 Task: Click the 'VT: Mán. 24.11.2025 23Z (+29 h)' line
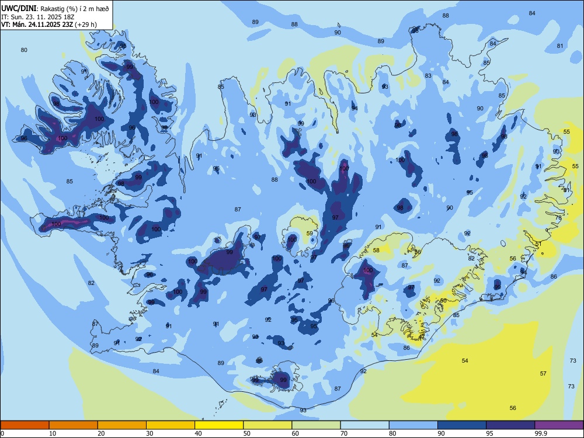pos(49,25)
